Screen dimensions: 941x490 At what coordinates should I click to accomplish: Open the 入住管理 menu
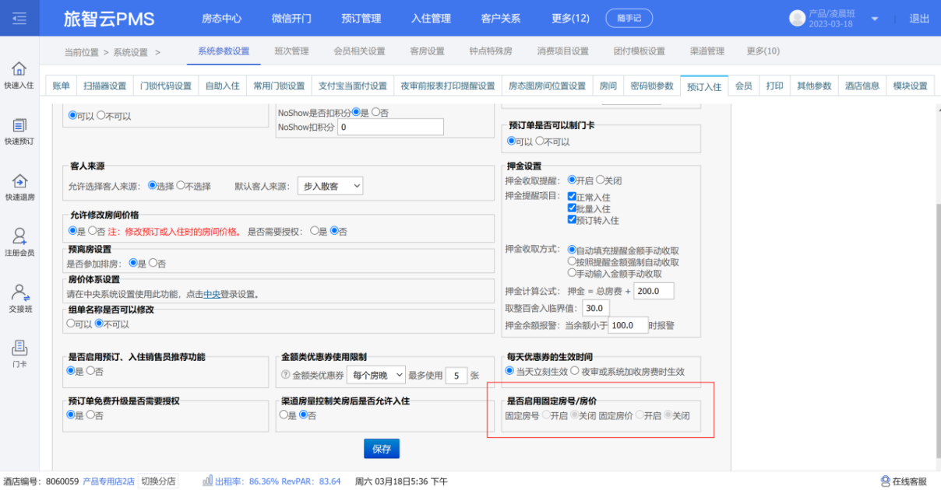(431, 18)
